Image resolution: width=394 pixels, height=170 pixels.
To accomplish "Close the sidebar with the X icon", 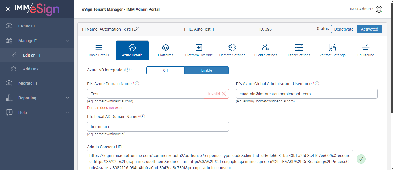I will coord(8,9).
